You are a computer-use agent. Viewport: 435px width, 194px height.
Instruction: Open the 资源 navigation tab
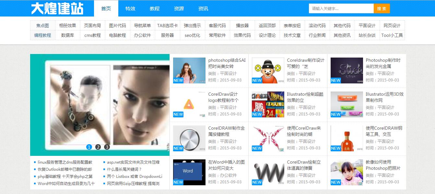point(179,8)
